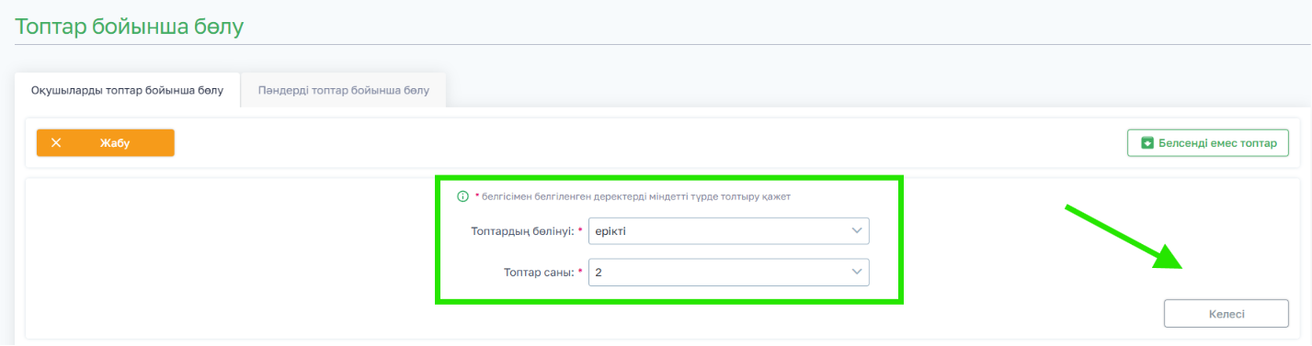Screen dimensions: 1312x346
Task: Click the Жабу button label text
Action: point(115,143)
